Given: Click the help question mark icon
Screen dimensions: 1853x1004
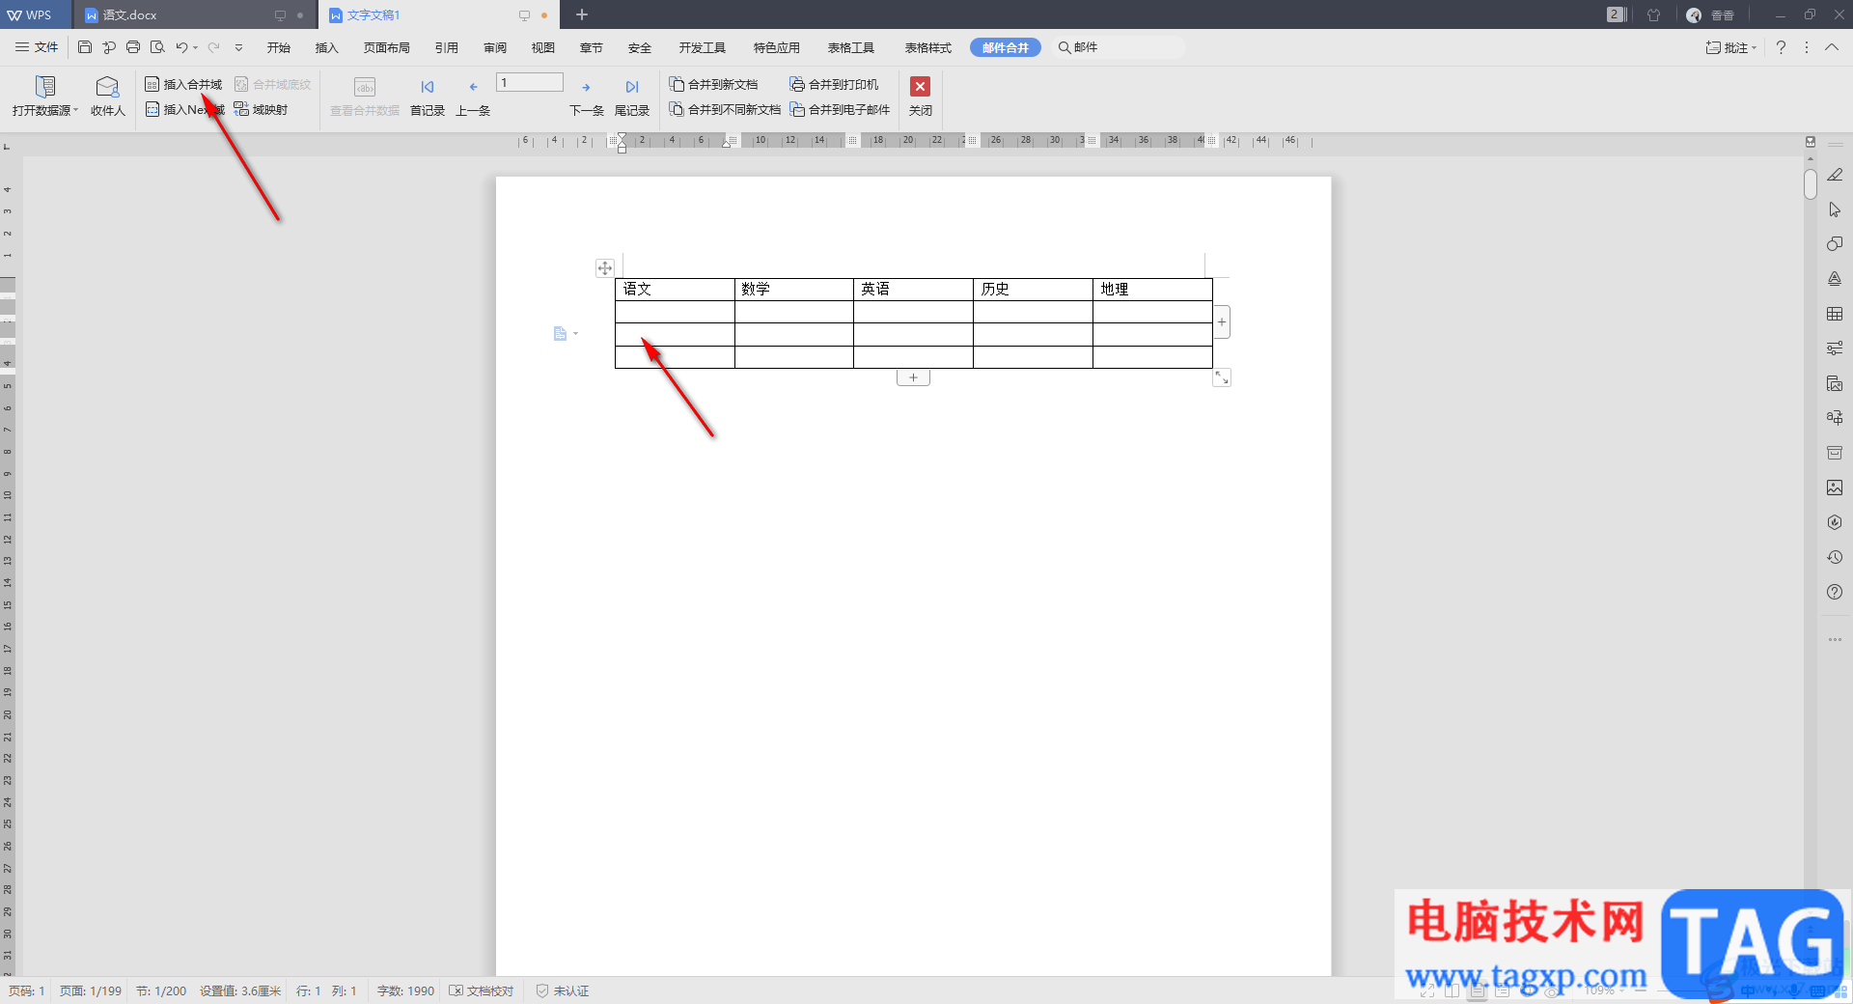Looking at the screenshot, I should [1781, 47].
